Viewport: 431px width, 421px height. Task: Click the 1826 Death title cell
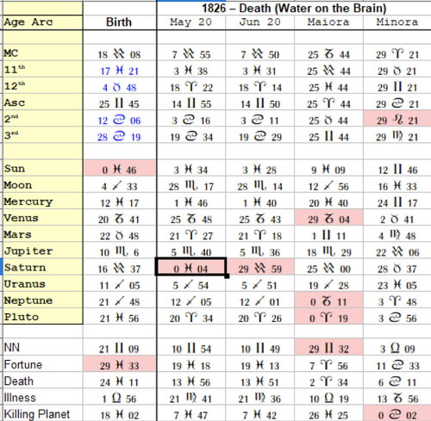tap(294, 8)
